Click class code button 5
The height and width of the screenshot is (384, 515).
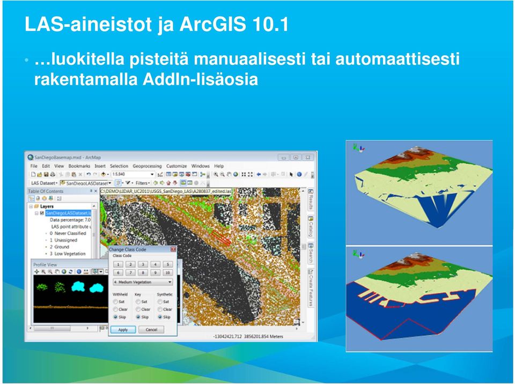[x=167, y=264]
